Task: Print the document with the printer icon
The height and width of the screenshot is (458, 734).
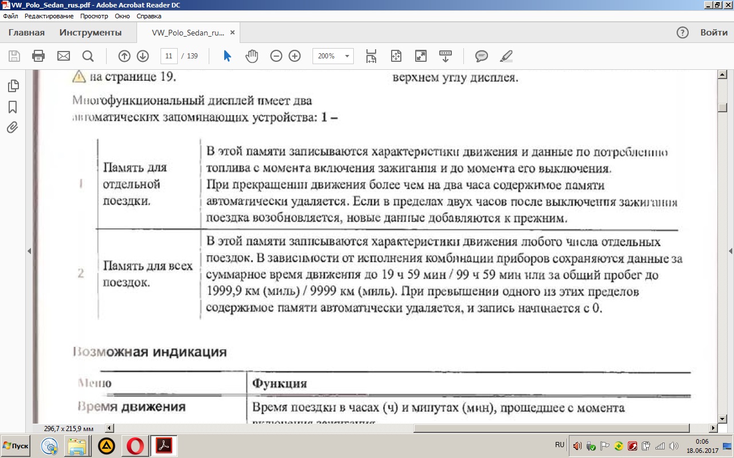Action: (x=38, y=56)
